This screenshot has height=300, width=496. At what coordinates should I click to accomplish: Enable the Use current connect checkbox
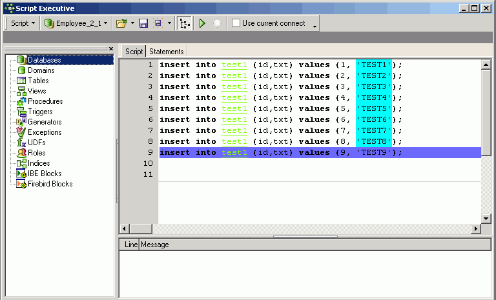click(x=236, y=23)
